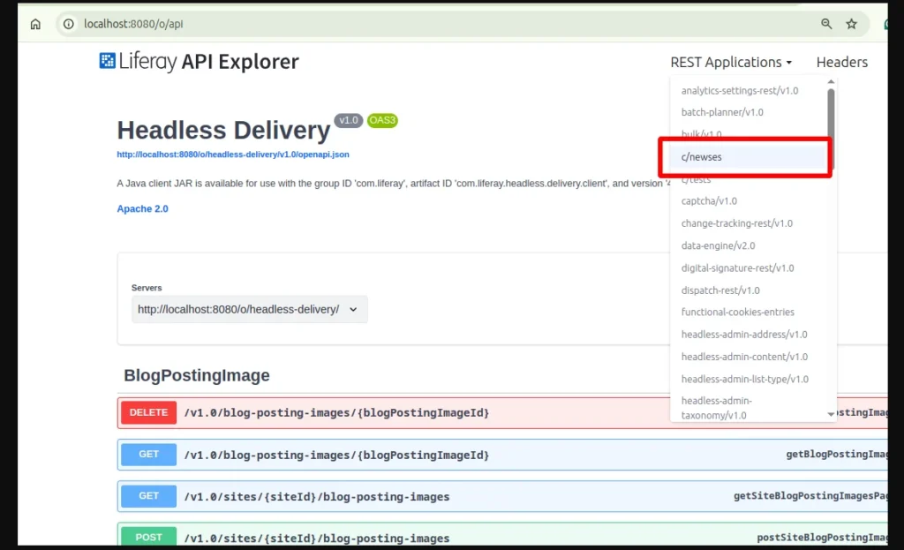This screenshot has width=904, height=550.
Task: Click the browser Home icon
Action: [34, 24]
